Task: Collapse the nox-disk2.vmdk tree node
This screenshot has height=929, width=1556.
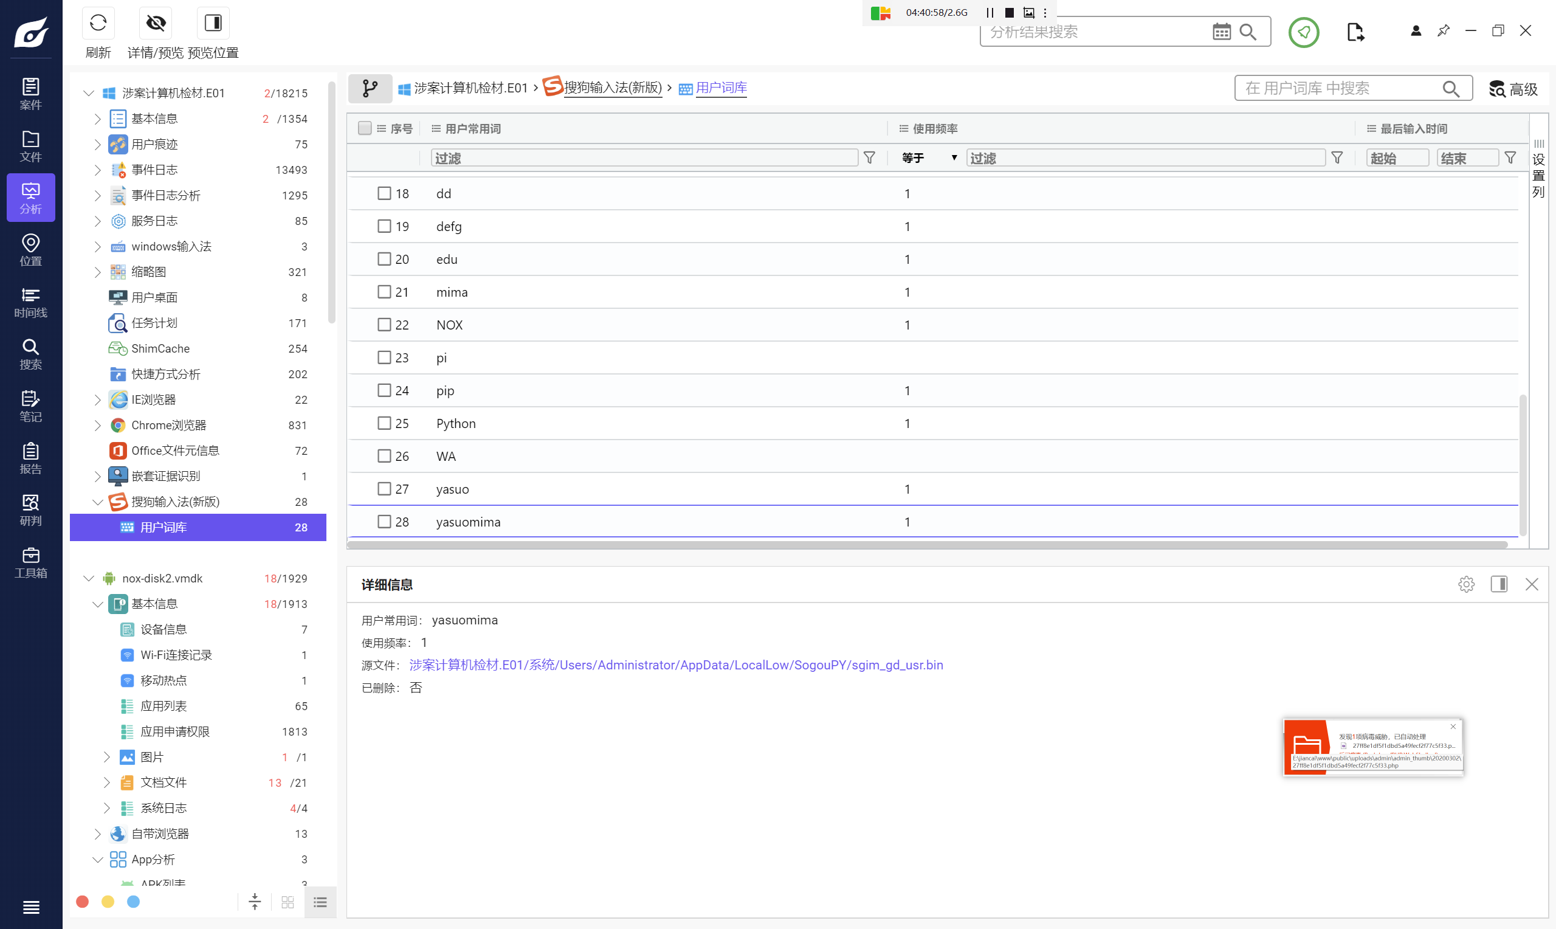Action: tap(88, 578)
